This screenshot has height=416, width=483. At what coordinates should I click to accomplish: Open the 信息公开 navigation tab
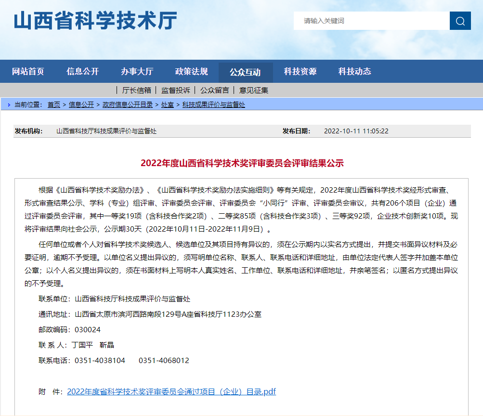click(x=82, y=72)
